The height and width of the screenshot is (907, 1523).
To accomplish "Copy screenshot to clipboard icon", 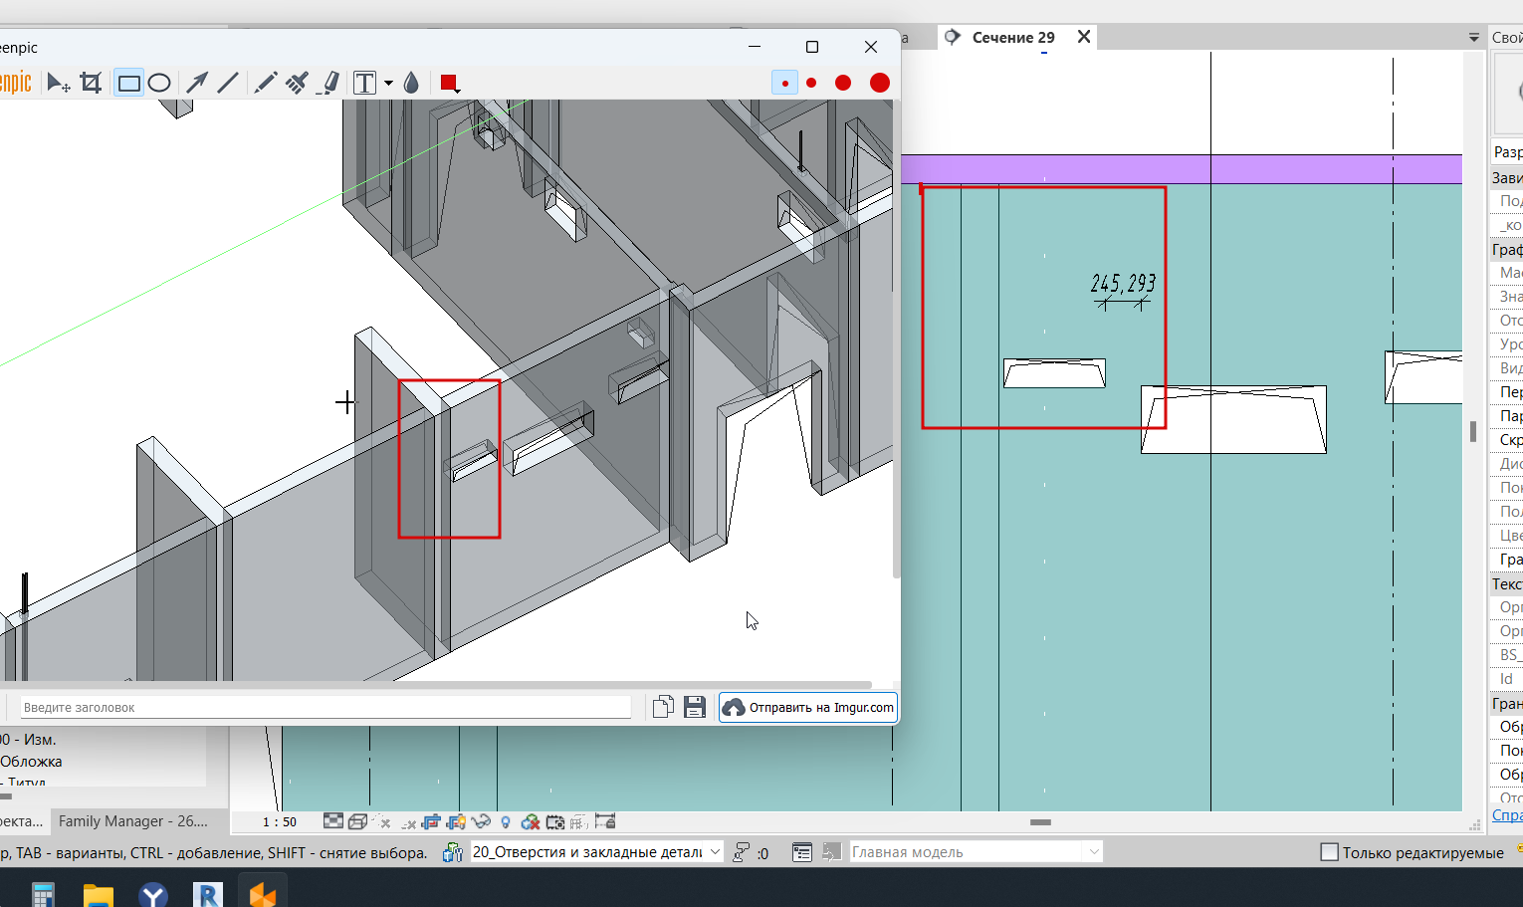I will click(x=663, y=707).
